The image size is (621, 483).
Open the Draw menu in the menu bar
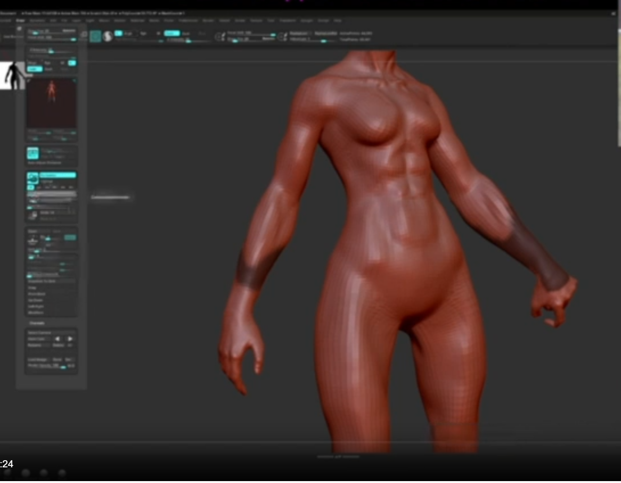click(x=20, y=21)
